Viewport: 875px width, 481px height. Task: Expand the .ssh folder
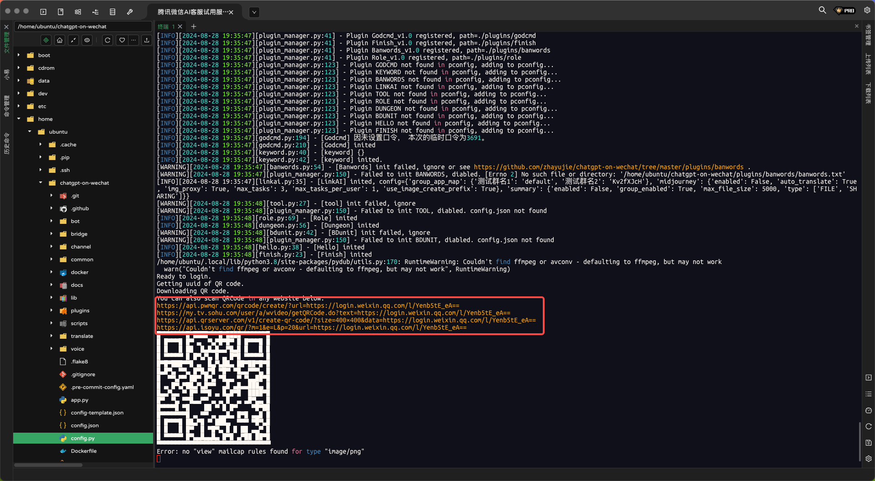click(41, 170)
